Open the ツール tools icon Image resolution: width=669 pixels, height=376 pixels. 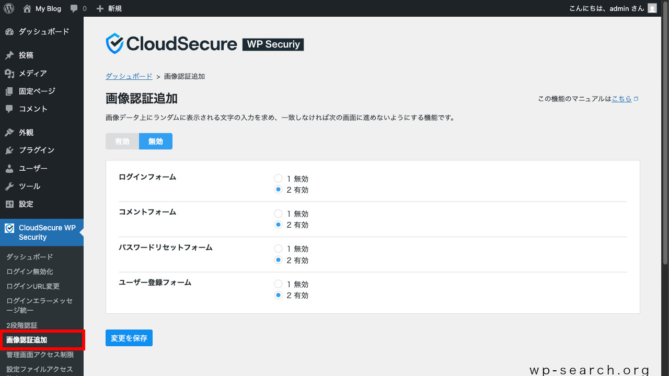pyautogui.click(x=11, y=186)
